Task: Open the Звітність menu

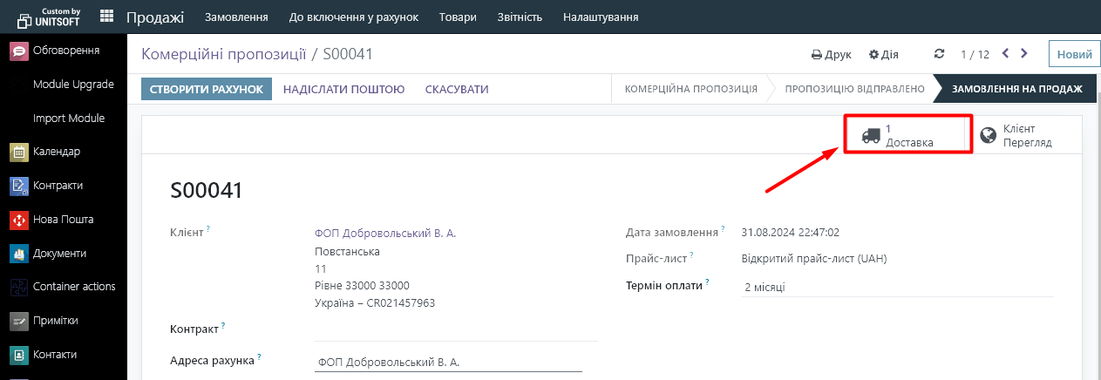Action: (x=520, y=17)
